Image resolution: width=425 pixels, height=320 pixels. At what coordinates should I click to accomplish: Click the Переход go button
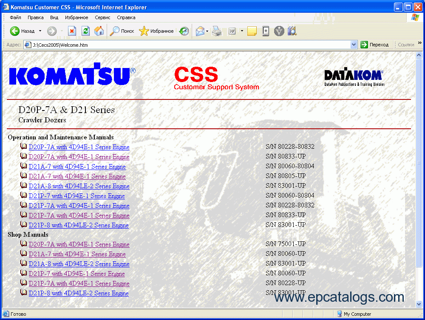(x=375, y=45)
